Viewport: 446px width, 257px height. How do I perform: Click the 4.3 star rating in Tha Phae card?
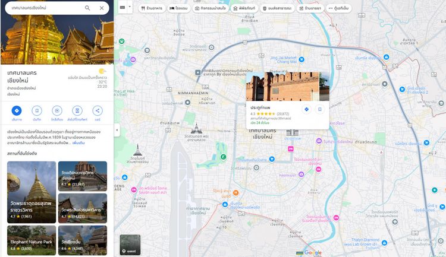click(263, 114)
